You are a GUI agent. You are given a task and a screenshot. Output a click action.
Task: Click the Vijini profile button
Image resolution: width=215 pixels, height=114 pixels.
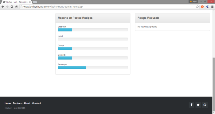(x=193, y=2)
